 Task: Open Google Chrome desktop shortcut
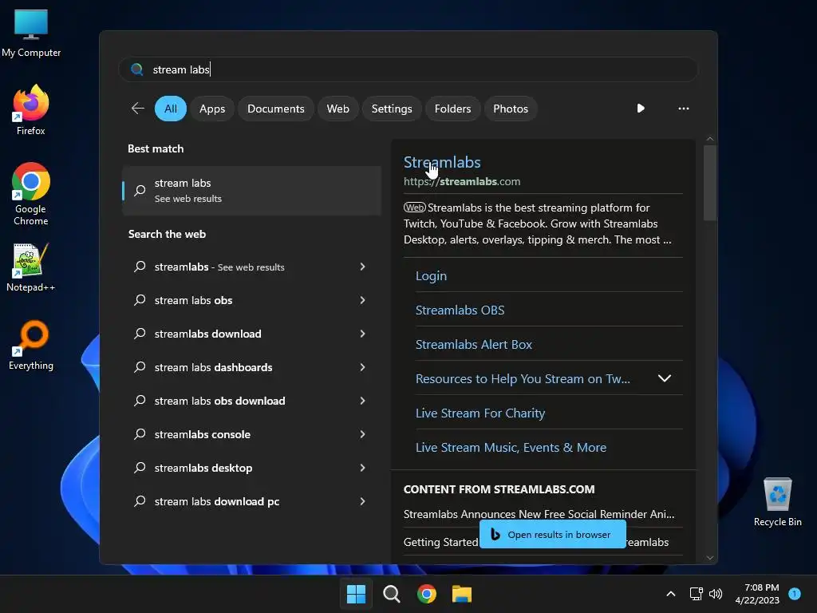point(31,194)
